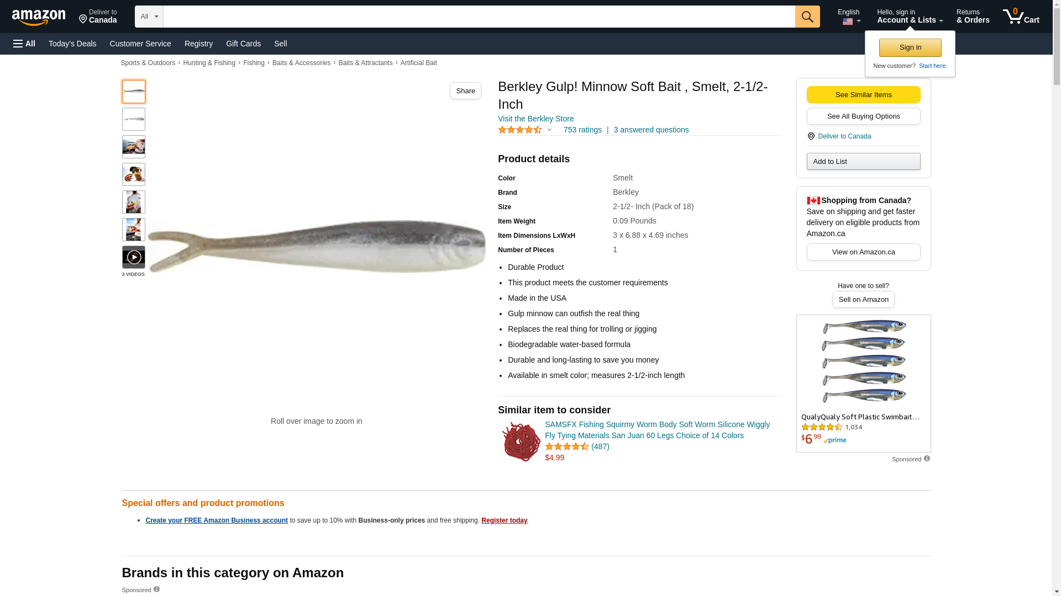Open the All hamburger menu

tap(24, 44)
